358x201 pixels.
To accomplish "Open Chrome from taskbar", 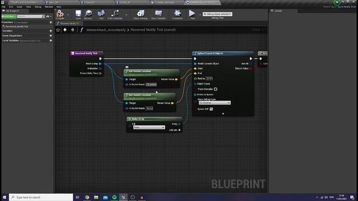I will coord(87,197).
